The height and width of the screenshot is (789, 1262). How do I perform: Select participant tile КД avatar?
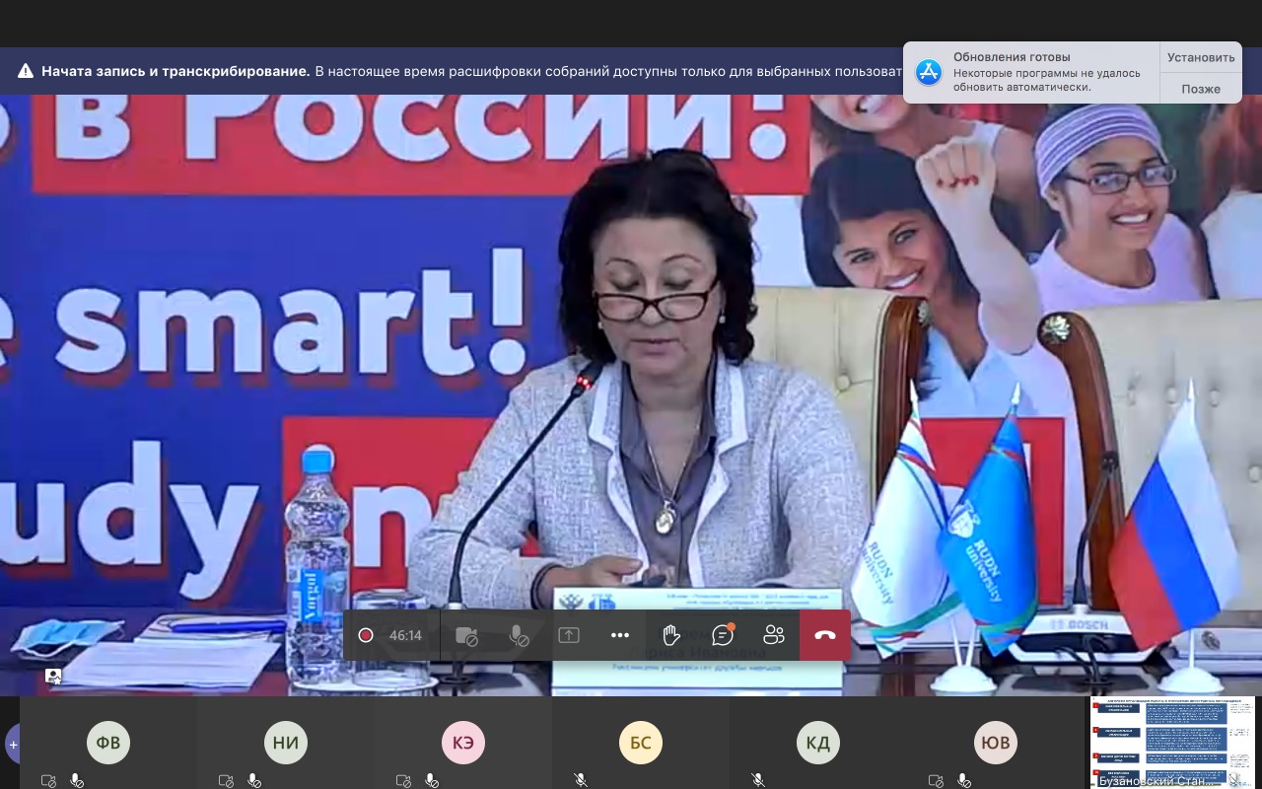point(818,743)
